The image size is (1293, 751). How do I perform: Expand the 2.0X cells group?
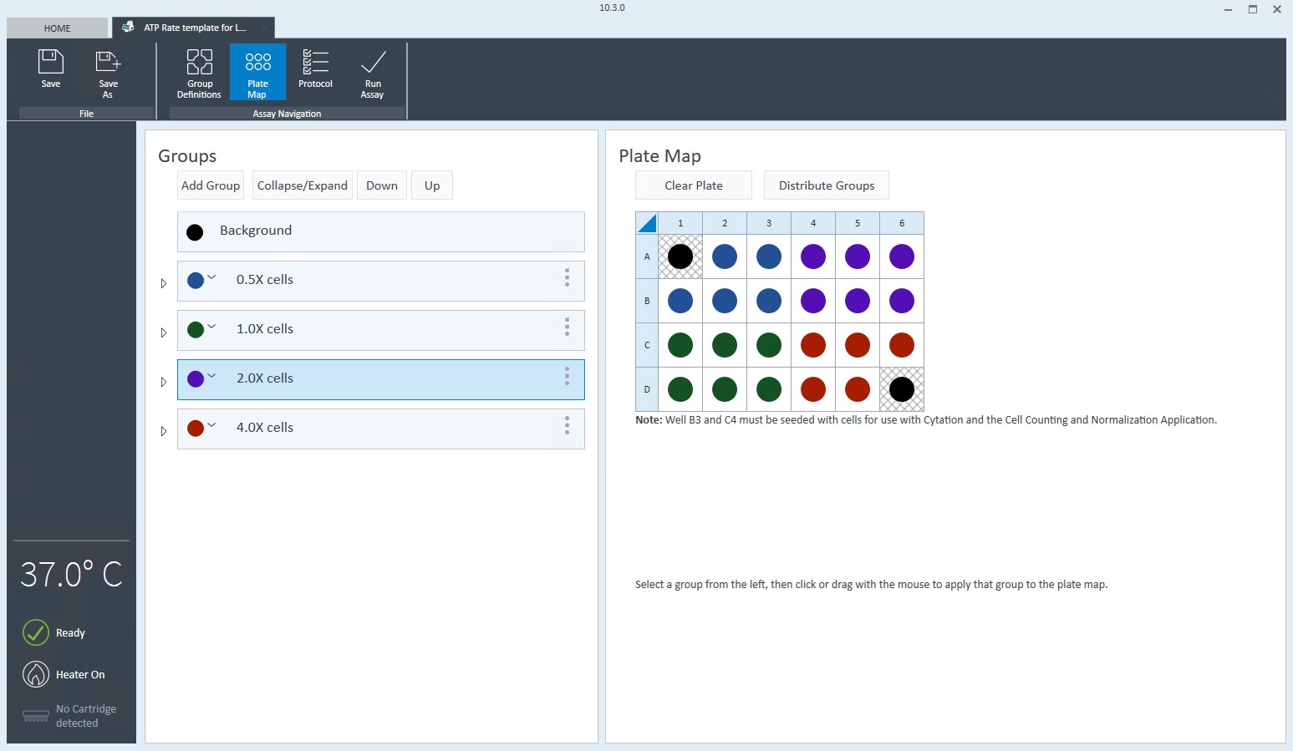[x=164, y=382]
